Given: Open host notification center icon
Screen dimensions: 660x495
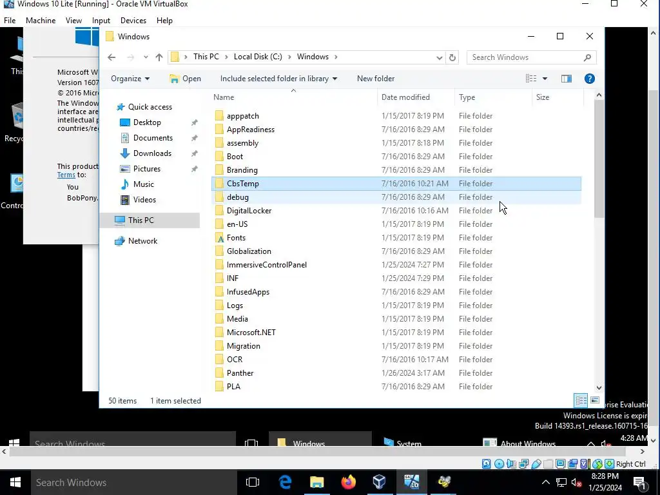Looking at the screenshot, I should pyautogui.click(x=639, y=482).
